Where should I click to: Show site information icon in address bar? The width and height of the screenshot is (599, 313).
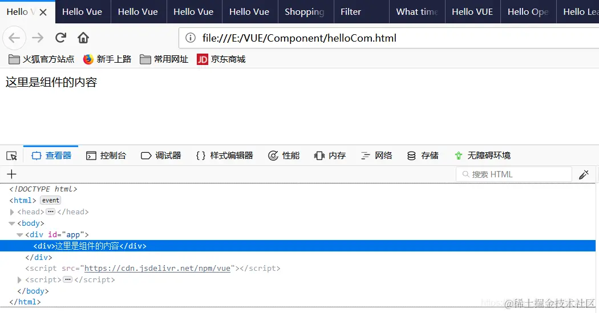tap(190, 38)
